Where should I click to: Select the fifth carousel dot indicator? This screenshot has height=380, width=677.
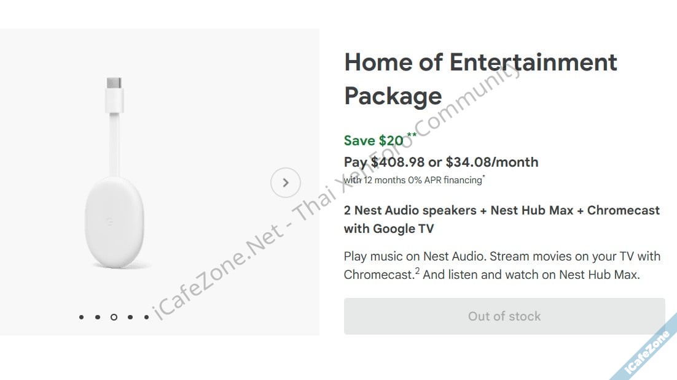click(x=146, y=317)
